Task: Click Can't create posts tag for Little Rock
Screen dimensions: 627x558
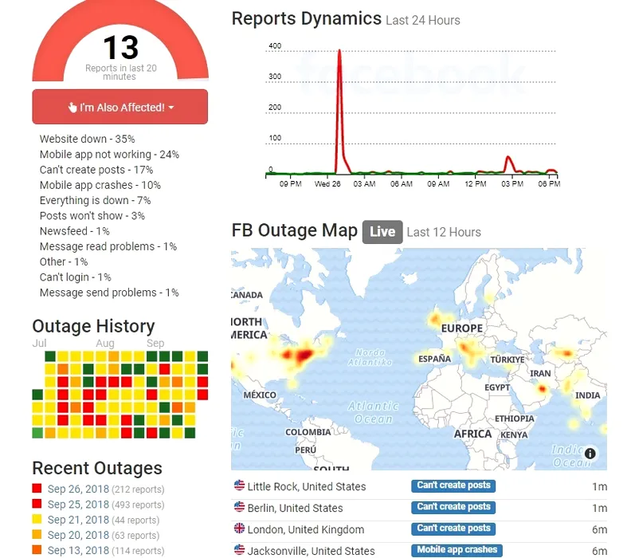Action: (x=453, y=485)
